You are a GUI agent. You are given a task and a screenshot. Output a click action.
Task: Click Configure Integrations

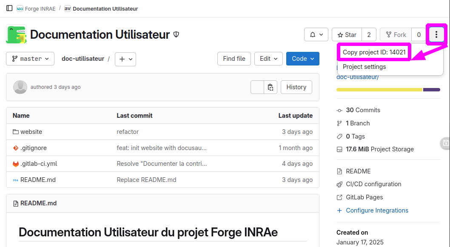(x=377, y=210)
